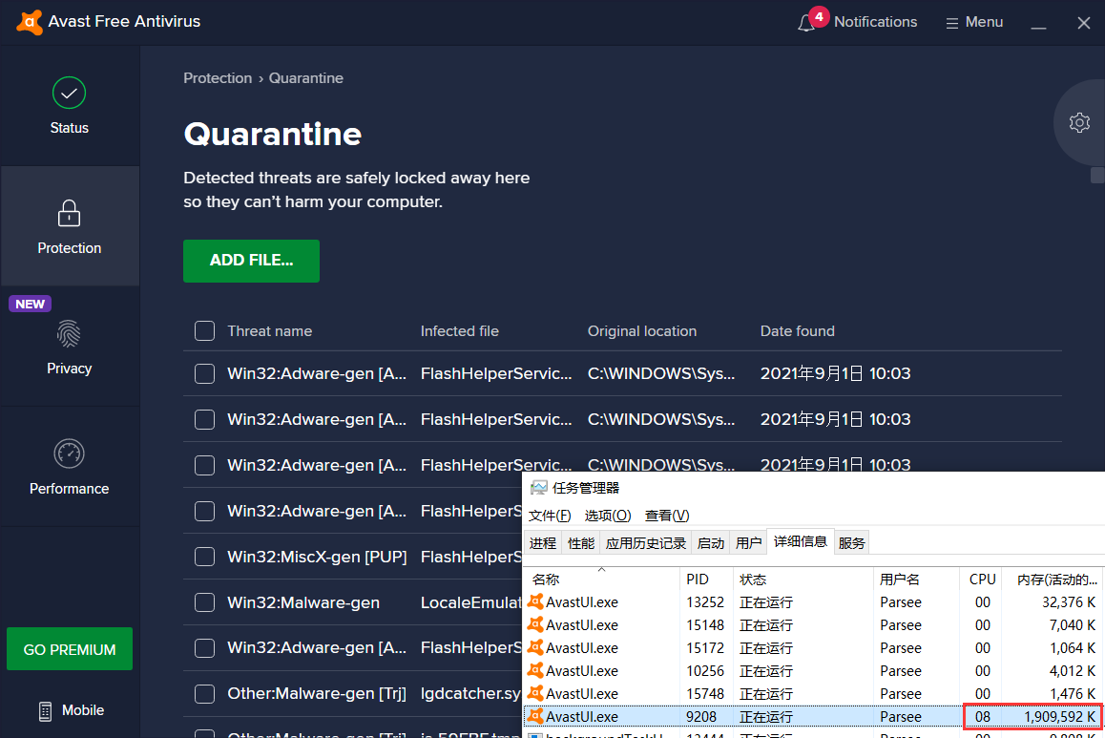Sort Task Manager by 用户名 column
This screenshot has width=1105, height=738.
[916, 579]
